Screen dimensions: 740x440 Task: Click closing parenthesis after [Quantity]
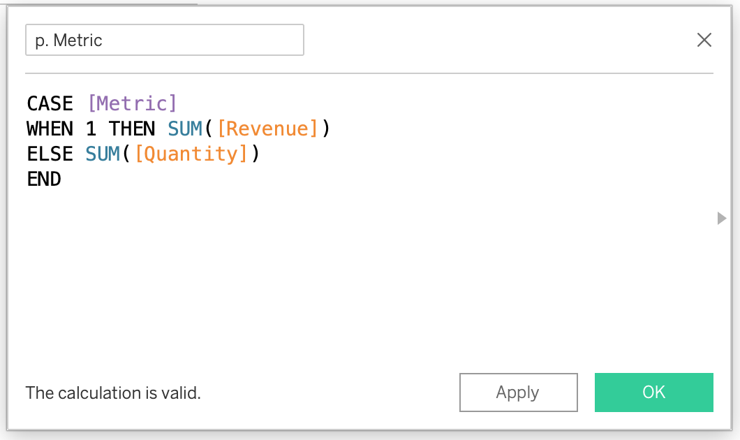(256, 154)
